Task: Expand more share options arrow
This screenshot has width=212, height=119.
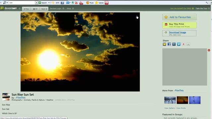Action: 188,44
